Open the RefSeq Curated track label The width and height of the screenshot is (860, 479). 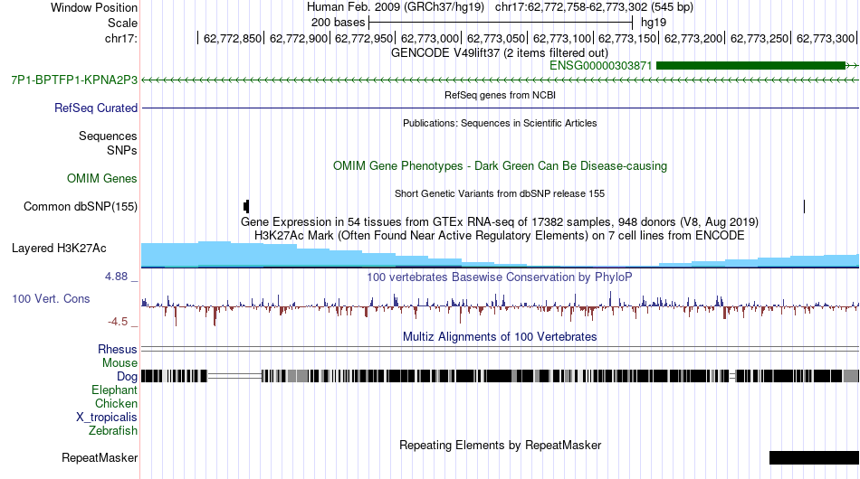tap(96, 108)
